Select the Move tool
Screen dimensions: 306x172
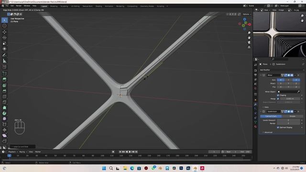(x=4, y=32)
